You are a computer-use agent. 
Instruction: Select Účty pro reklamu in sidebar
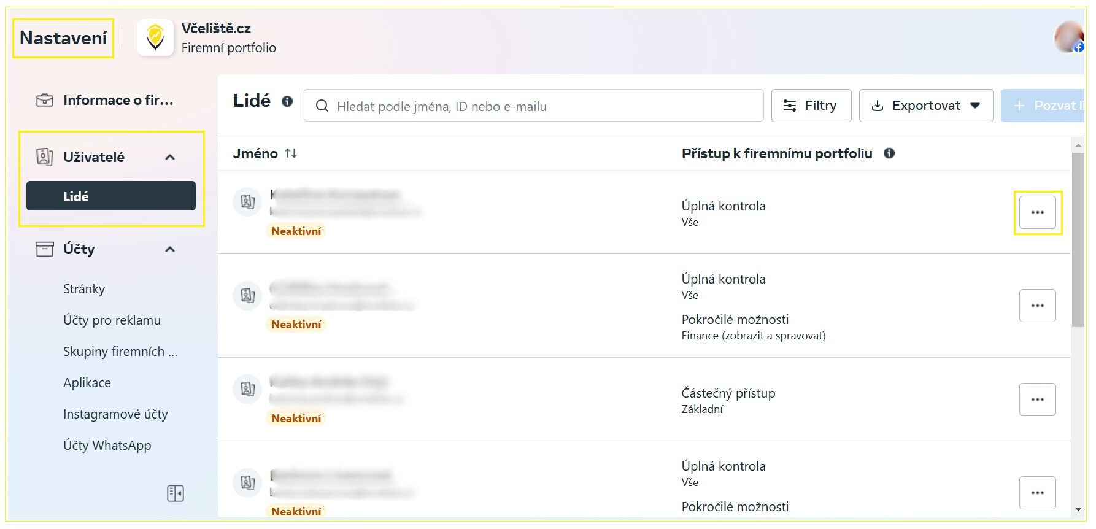point(112,320)
